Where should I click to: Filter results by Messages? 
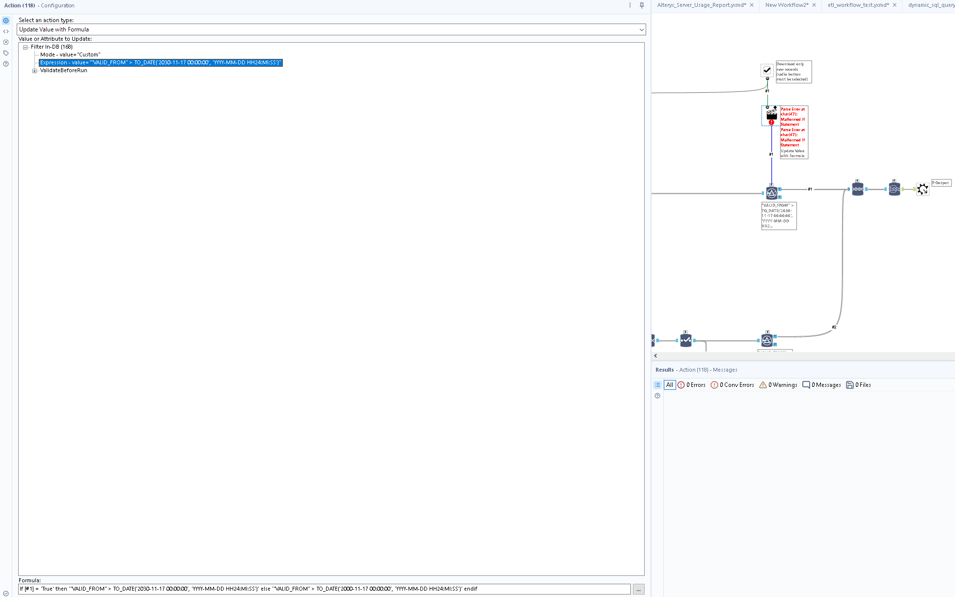(821, 385)
